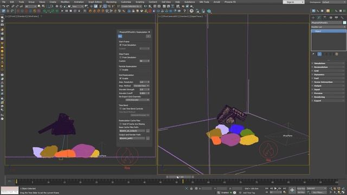Enable Particle Resimulation checkbox
Image resolution: width=347 pixels, height=195 pixels.
click(120, 70)
